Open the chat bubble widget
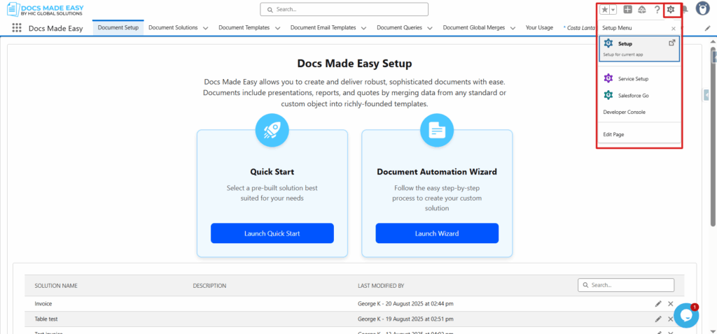This screenshot has width=717, height=334. pos(686,315)
